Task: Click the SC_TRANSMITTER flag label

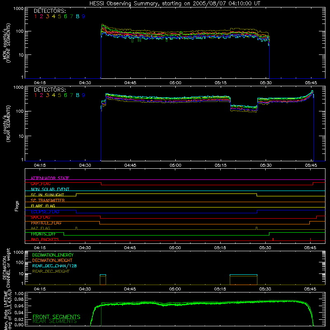Action: click(48, 200)
